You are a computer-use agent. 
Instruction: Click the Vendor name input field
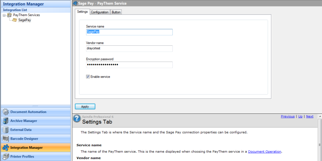point(129,49)
